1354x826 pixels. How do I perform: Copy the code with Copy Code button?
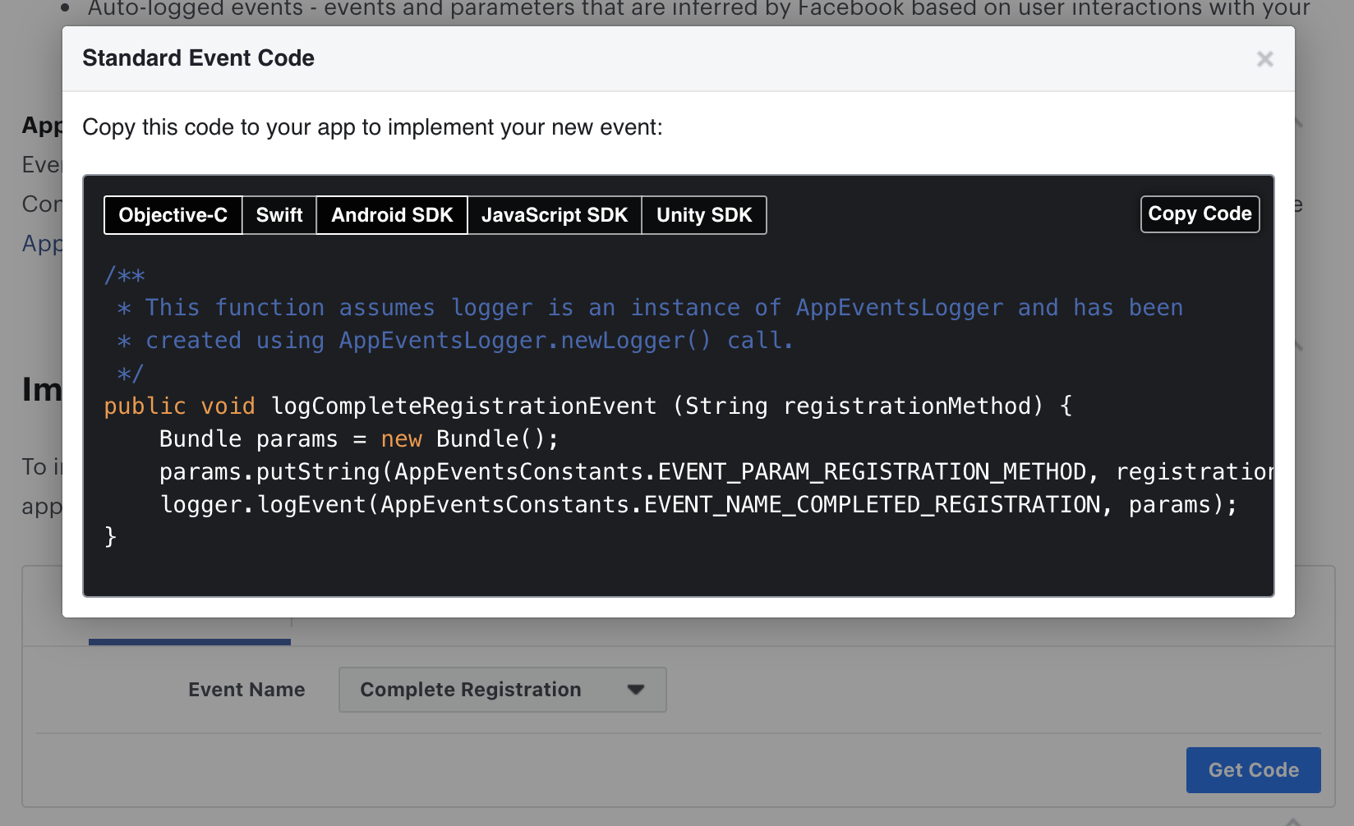(x=1200, y=214)
